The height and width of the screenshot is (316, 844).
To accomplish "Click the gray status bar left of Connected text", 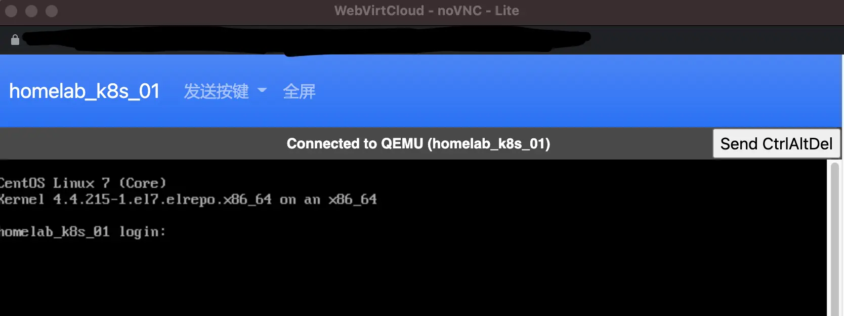I will click(142, 144).
